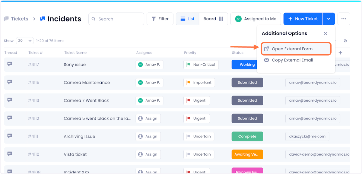Open thread icon for Vista ticket
The height and width of the screenshot is (174, 362).
pyautogui.click(x=10, y=154)
